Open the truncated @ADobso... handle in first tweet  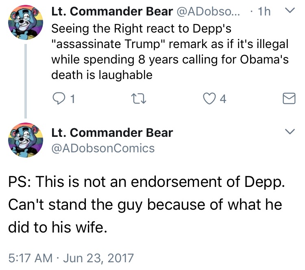(x=208, y=12)
